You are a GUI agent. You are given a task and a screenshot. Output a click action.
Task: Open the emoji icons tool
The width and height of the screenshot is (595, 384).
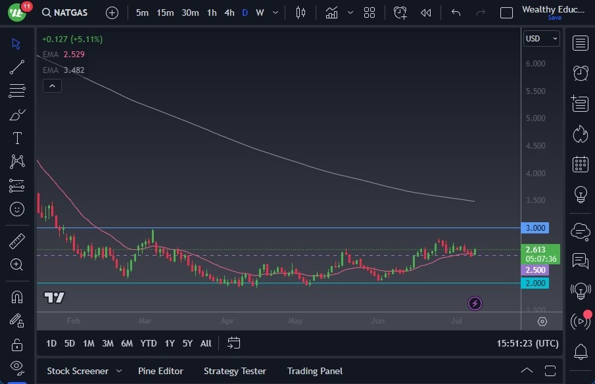coord(16,209)
